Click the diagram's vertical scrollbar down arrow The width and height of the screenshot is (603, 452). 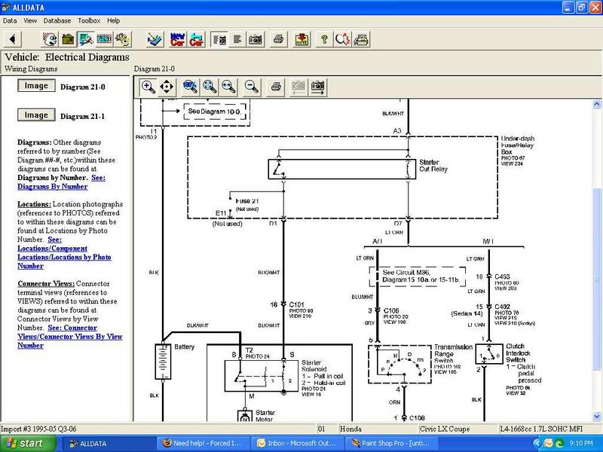click(597, 415)
